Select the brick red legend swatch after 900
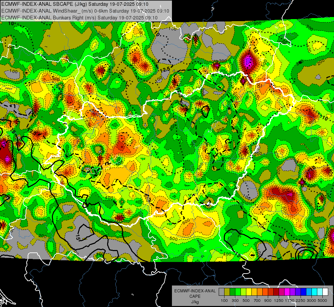The image size is (334, 307). pyautogui.click(x=271, y=292)
